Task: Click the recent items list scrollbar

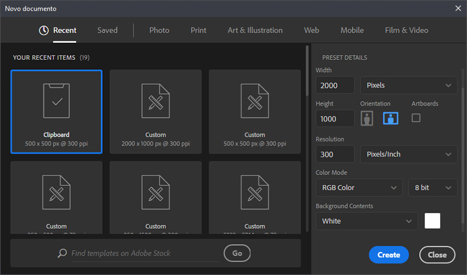Action: coord(307,71)
